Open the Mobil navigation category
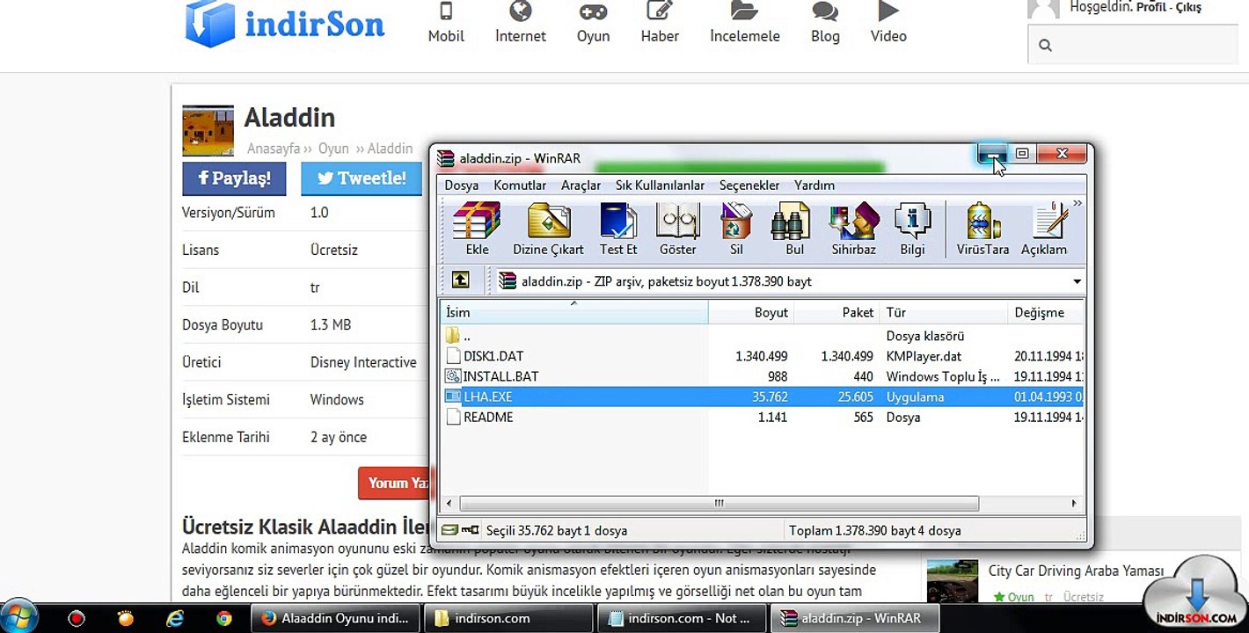 [446, 24]
